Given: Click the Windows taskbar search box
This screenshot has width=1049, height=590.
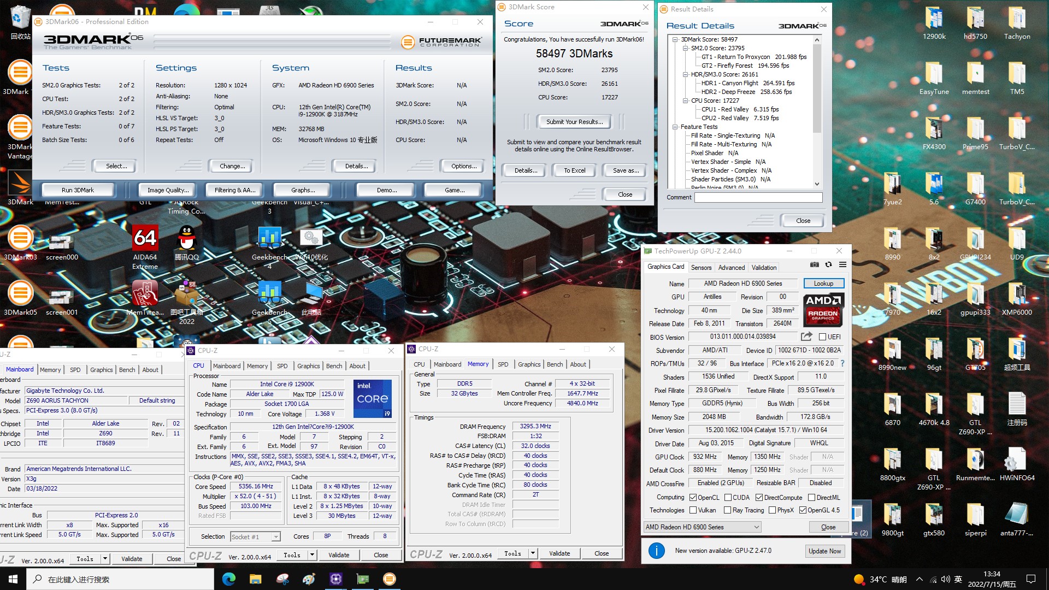Looking at the screenshot, I should [x=120, y=579].
